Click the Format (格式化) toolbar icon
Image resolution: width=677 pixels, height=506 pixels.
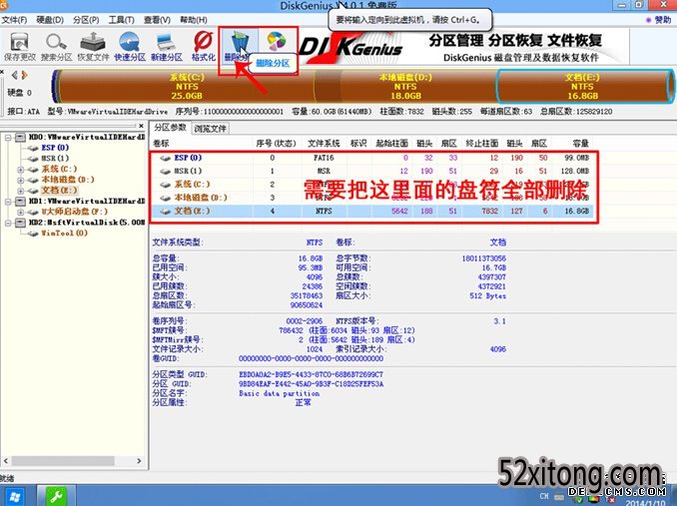coord(203,46)
